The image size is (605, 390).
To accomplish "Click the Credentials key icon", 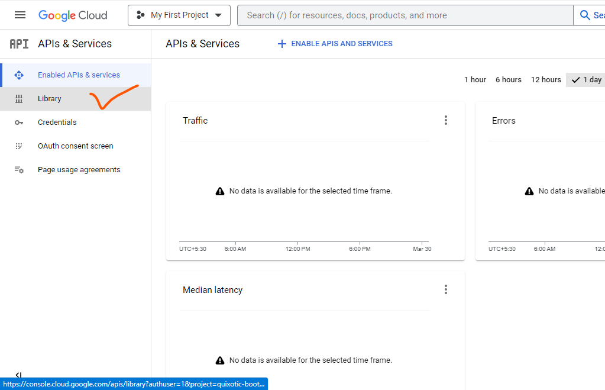I will click(19, 123).
